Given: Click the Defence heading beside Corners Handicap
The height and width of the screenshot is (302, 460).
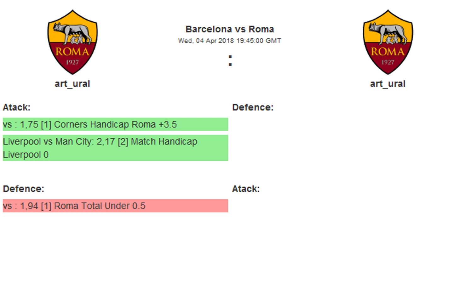Looking at the screenshot, I should (x=253, y=107).
